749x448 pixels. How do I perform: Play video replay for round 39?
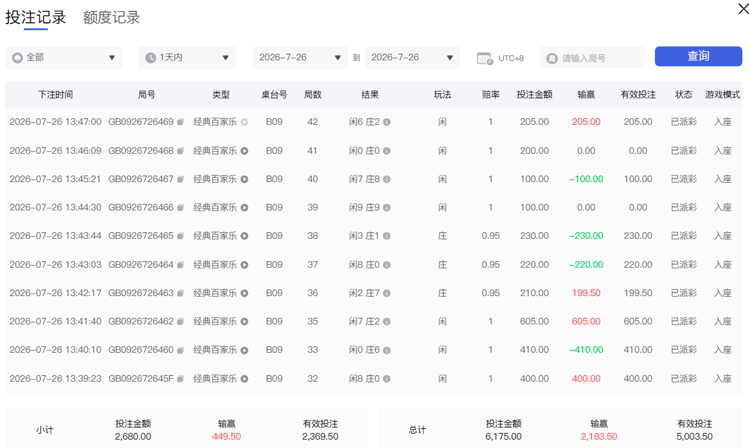coord(244,208)
